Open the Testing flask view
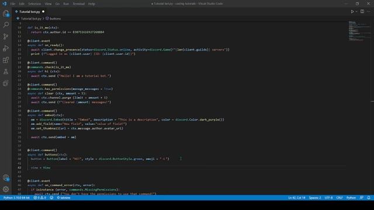Viewport: 374px width, 210px height. coord(6,71)
